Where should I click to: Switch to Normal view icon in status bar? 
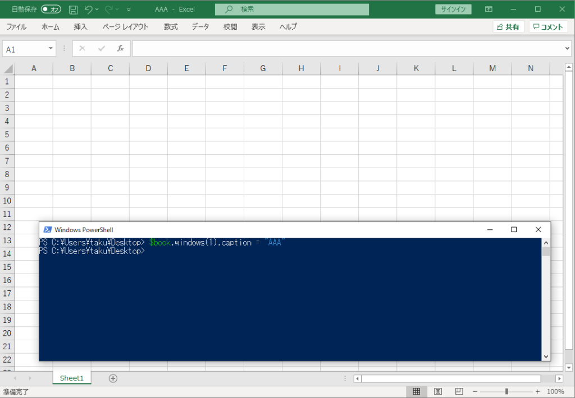click(x=417, y=391)
